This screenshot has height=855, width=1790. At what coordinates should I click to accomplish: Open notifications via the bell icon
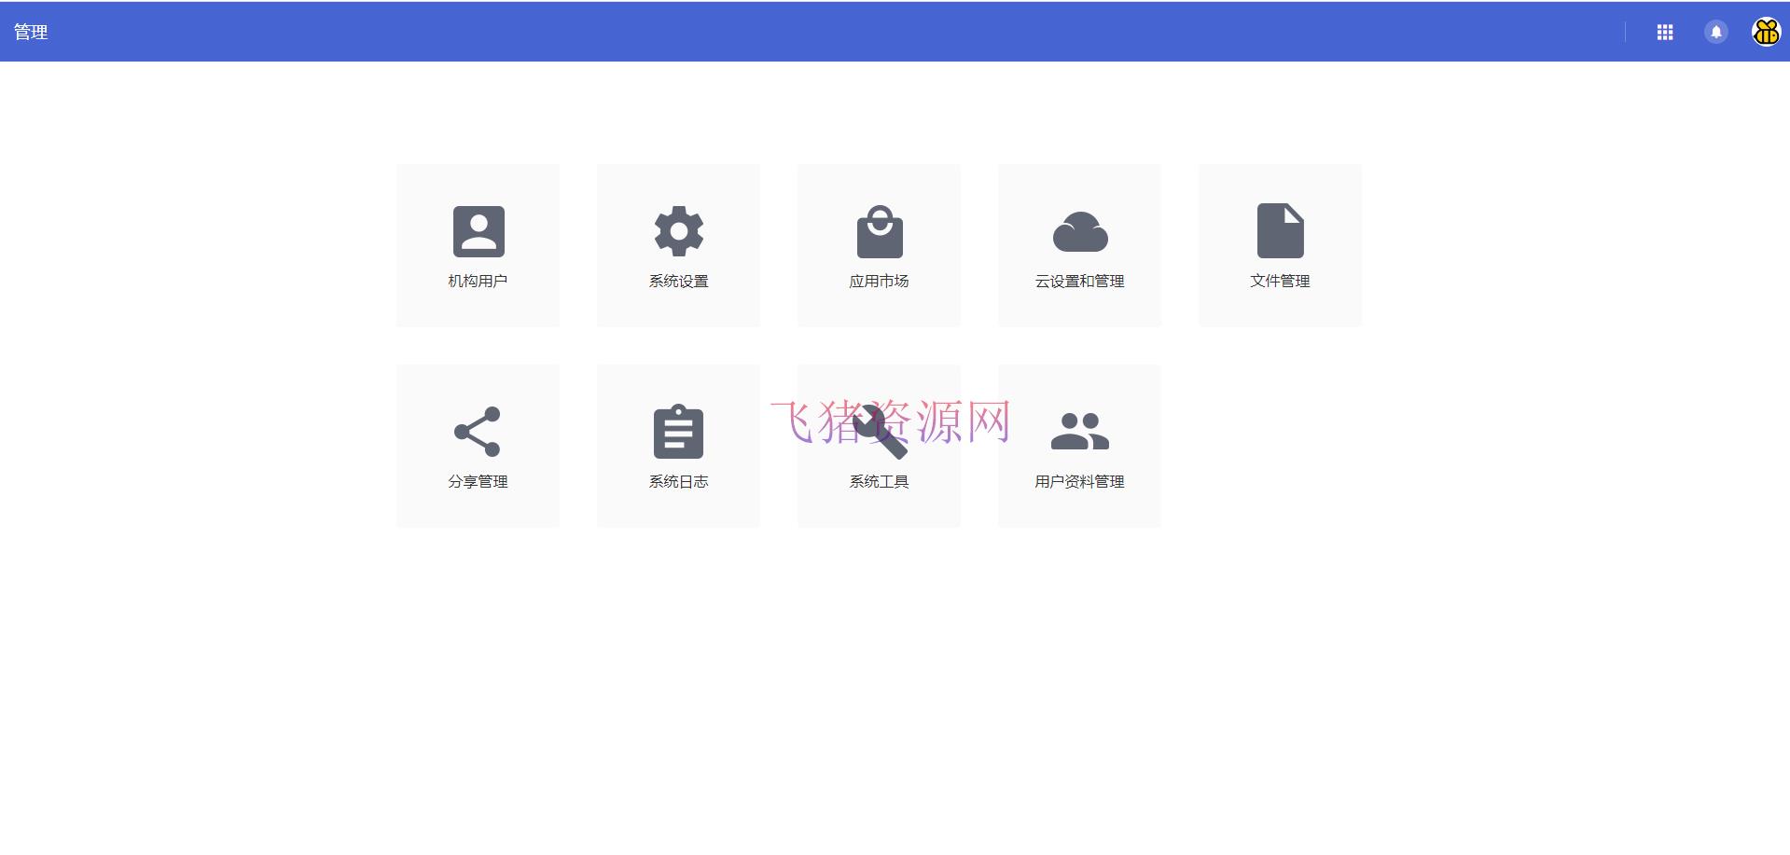pyautogui.click(x=1716, y=32)
